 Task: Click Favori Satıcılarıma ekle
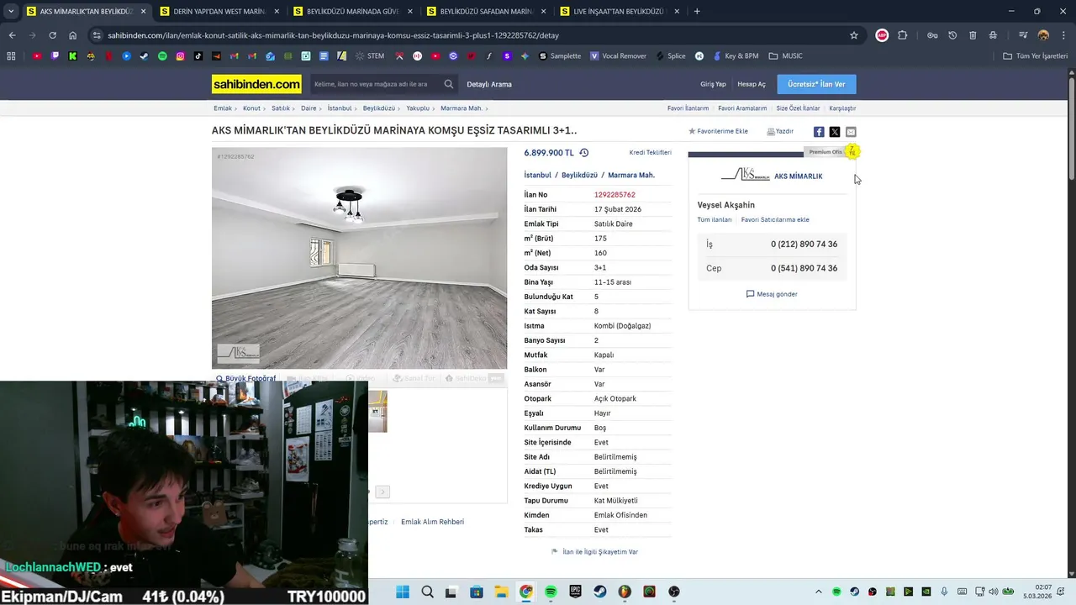point(775,220)
